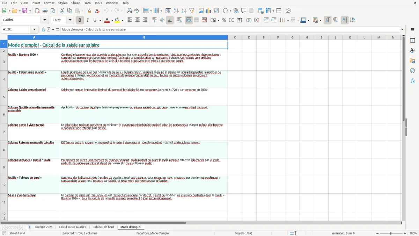Open the underline style dropdown arrow

tap(100, 20)
